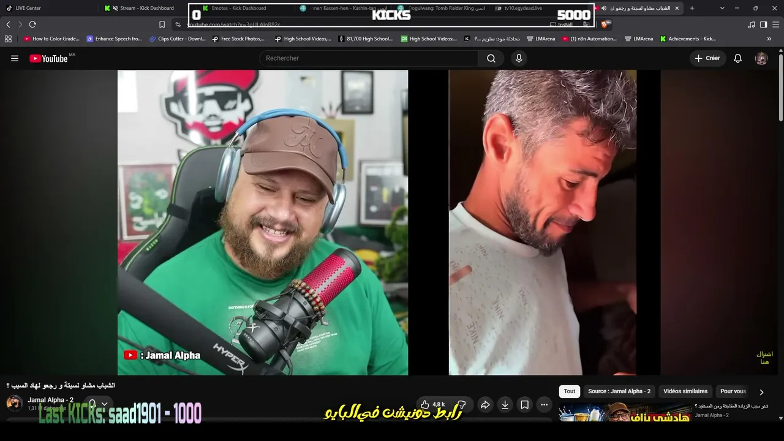
Task: Open 'High School Videos:...' bookmark
Action: [429, 39]
